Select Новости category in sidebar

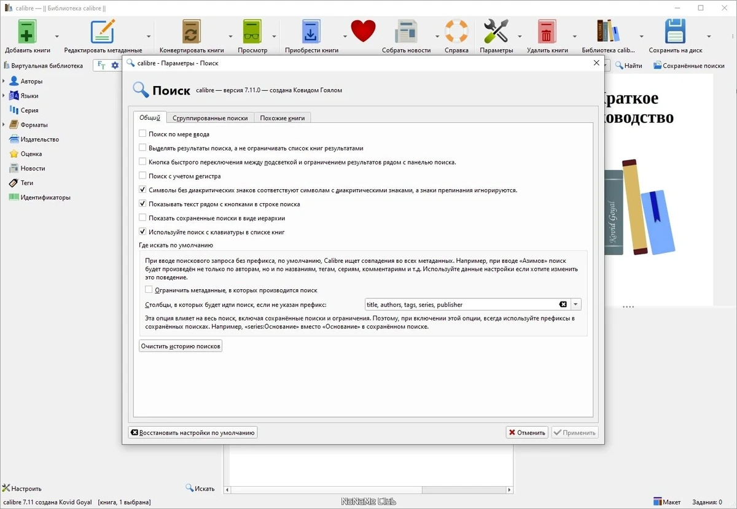tap(27, 168)
